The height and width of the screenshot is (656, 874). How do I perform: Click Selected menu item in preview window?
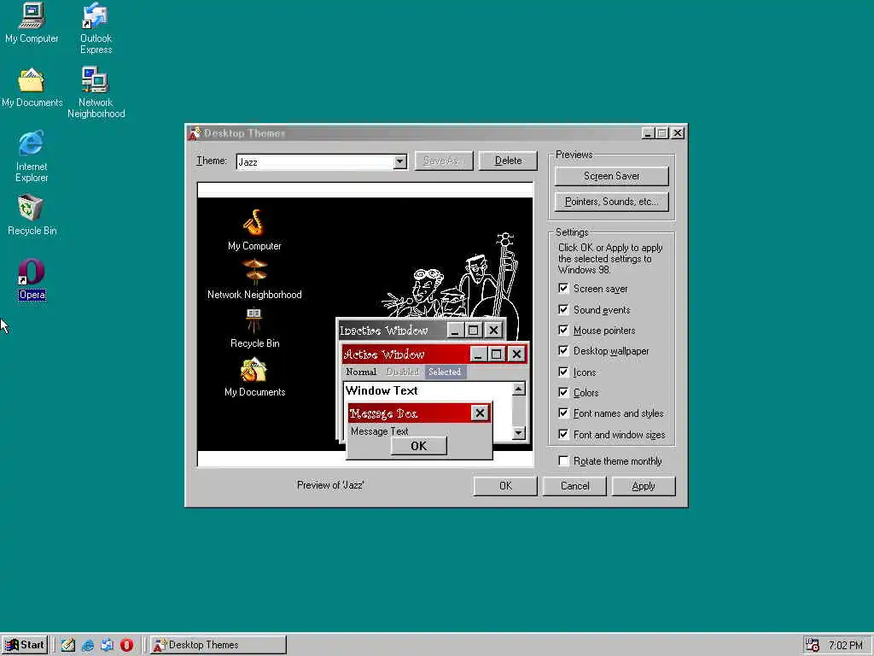coord(445,372)
